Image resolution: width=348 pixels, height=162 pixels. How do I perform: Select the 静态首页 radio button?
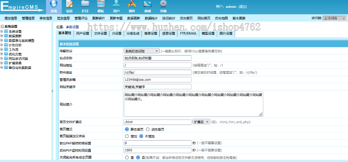[x=127, y=129]
